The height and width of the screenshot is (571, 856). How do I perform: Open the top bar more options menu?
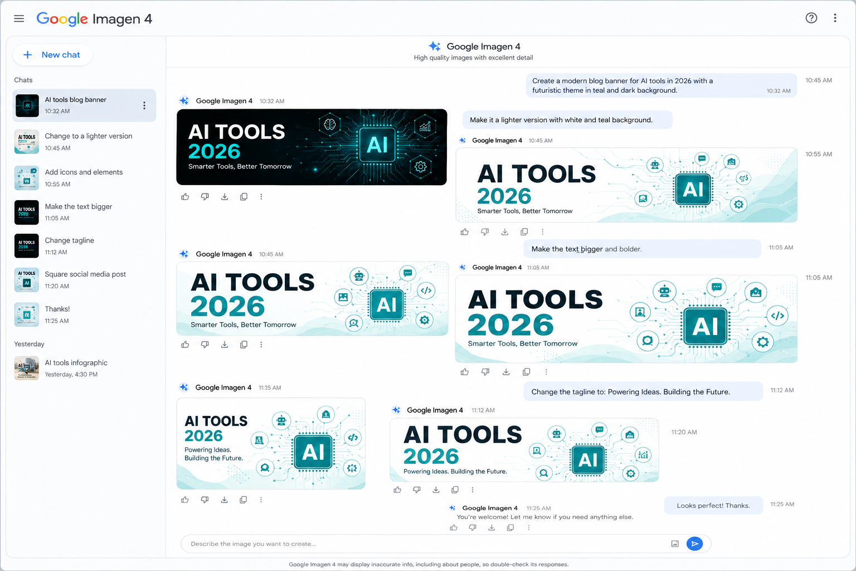point(835,18)
